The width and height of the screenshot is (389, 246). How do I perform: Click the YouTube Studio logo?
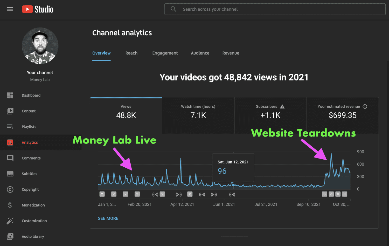point(38,9)
